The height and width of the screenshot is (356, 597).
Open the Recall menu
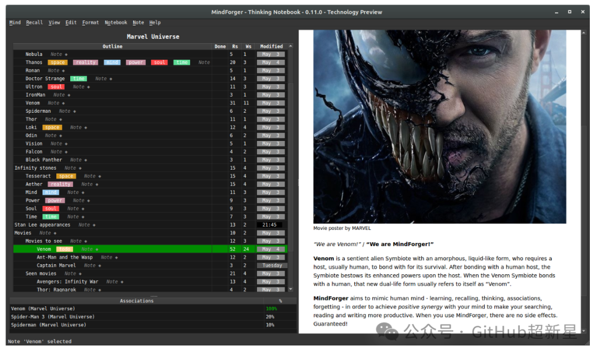pyautogui.click(x=34, y=23)
